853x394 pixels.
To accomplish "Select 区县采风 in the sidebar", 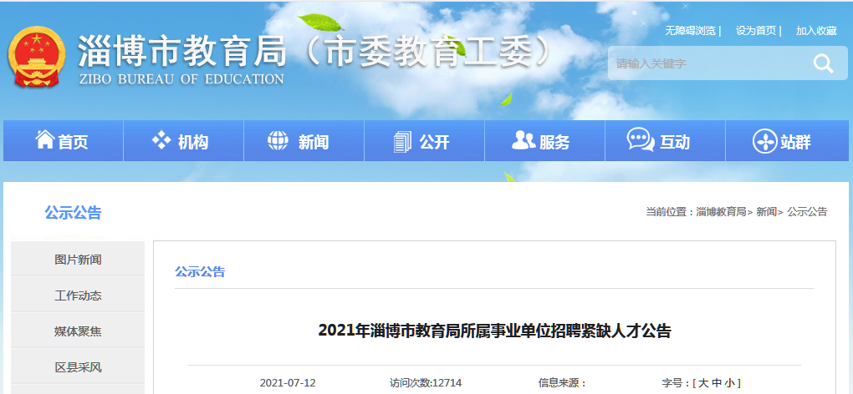I will coord(78,366).
